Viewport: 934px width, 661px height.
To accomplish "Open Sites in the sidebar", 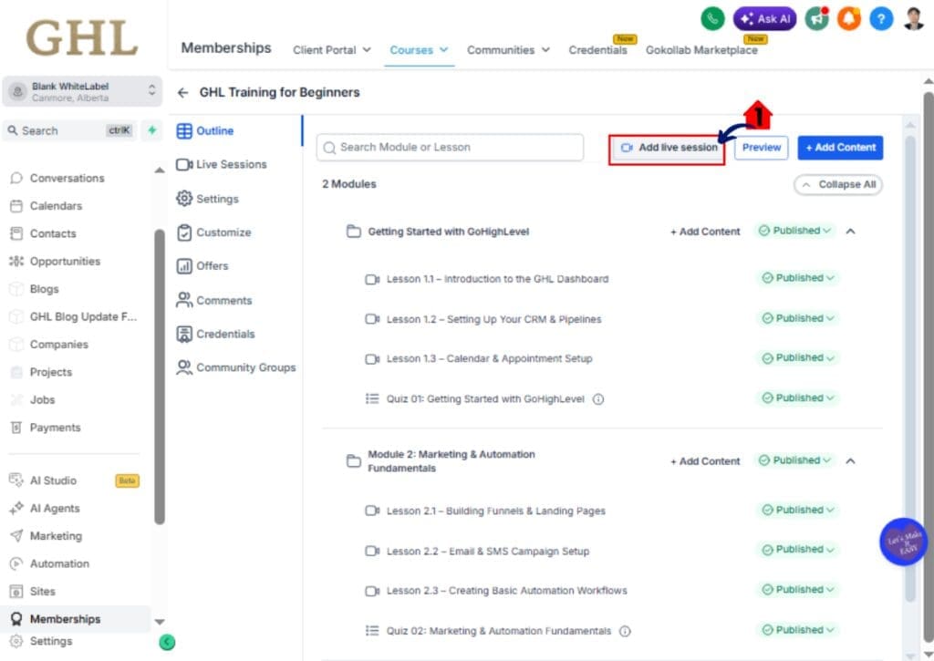I will point(42,592).
